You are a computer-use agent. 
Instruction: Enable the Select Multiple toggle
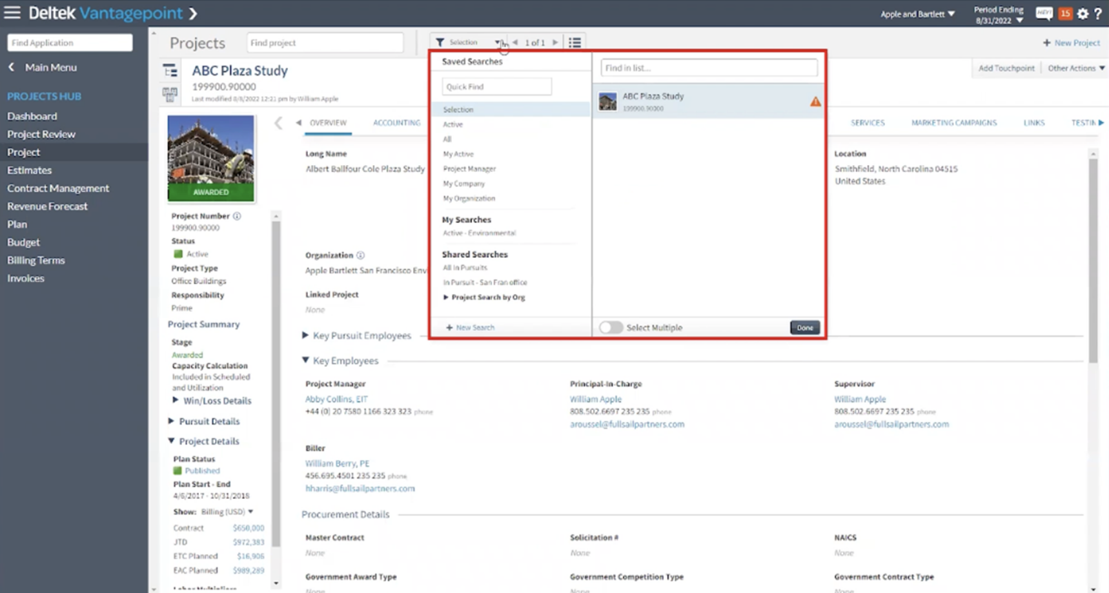point(611,327)
